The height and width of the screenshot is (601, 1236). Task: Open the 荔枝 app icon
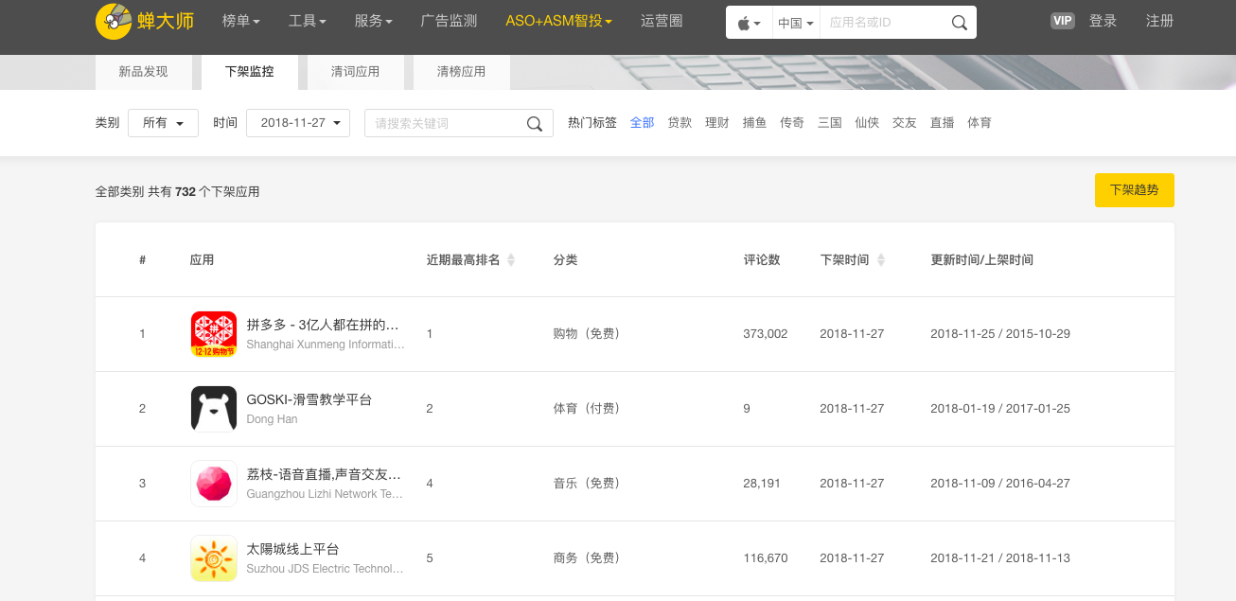pos(214,484)
